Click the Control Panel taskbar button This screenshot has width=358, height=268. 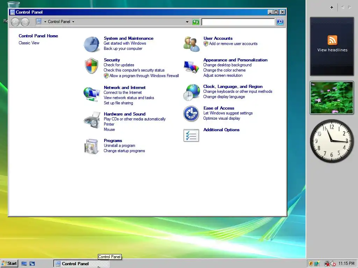point(81,264)
